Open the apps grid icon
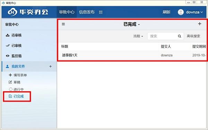The height and width of the screenshot is (130, 208). [x=101, y=12]
